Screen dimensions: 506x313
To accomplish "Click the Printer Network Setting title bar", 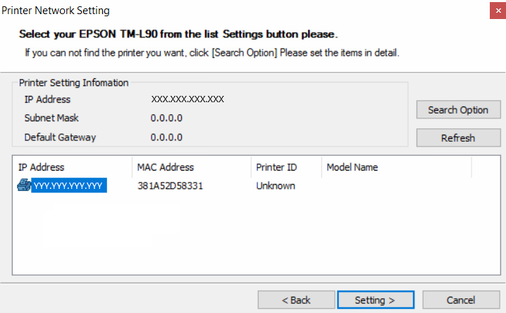I will [211, 11].
